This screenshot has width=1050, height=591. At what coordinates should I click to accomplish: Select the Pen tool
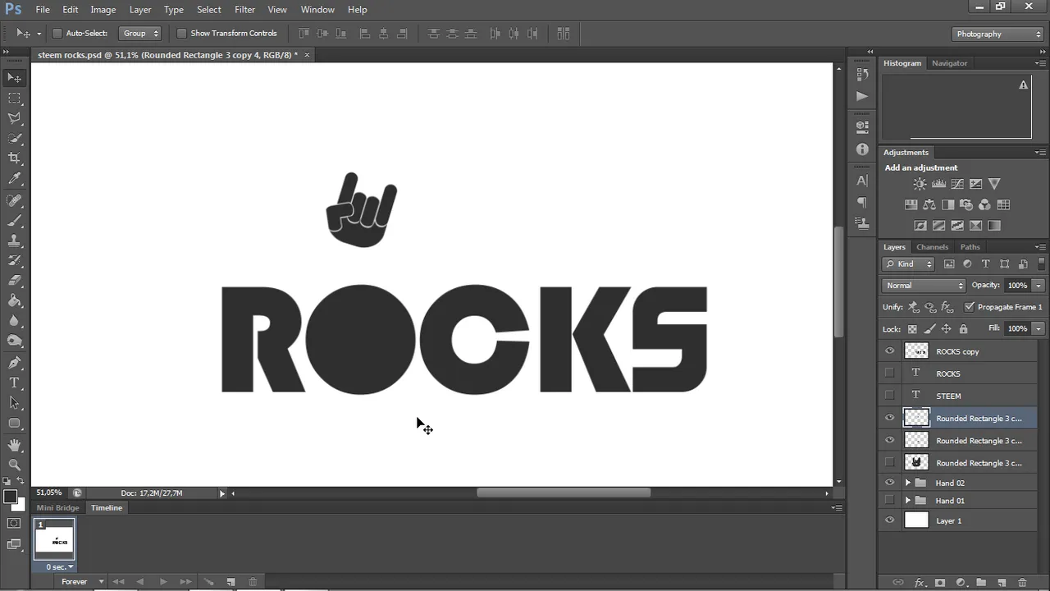point(15,362)
